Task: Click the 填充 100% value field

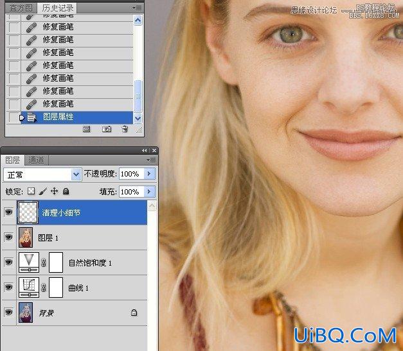Action: pos(132,192)
